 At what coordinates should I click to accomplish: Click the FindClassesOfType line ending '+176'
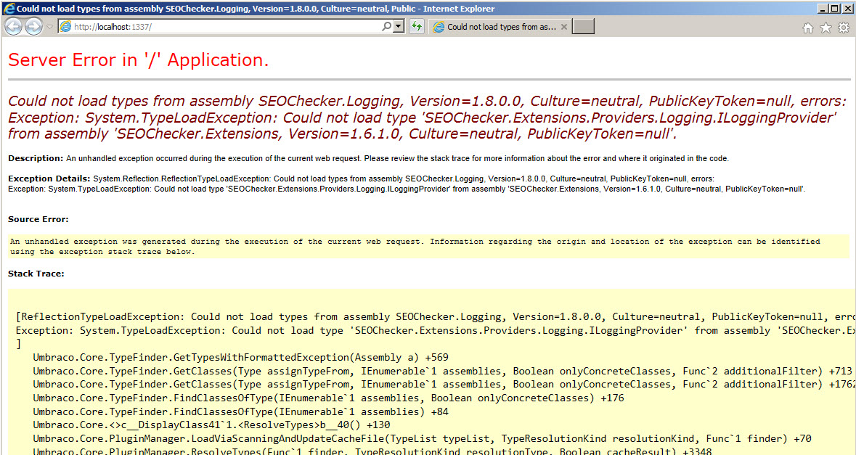click(328, 398)
